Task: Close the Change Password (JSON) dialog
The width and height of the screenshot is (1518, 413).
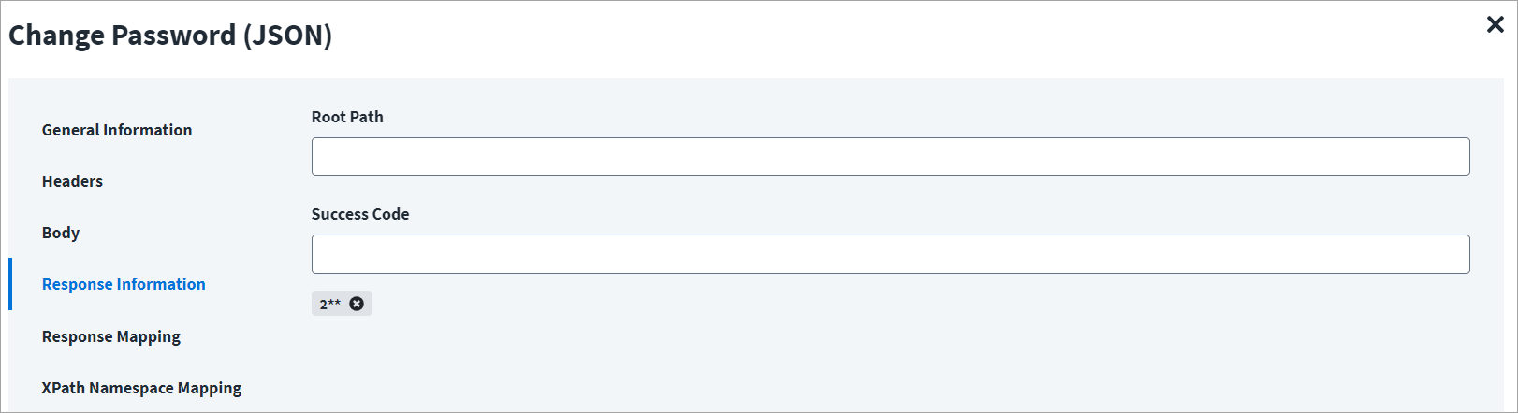Action: point(1495,25)
